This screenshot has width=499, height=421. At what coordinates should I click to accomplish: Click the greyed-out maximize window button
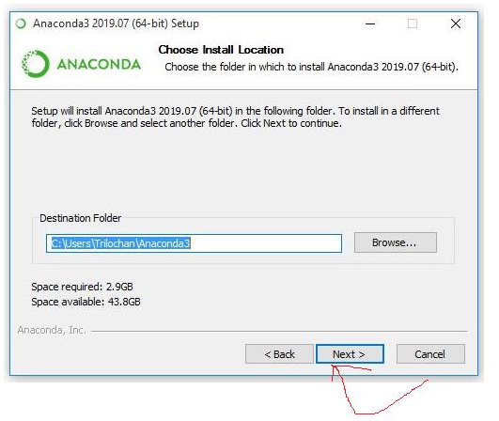coord(413,23)
